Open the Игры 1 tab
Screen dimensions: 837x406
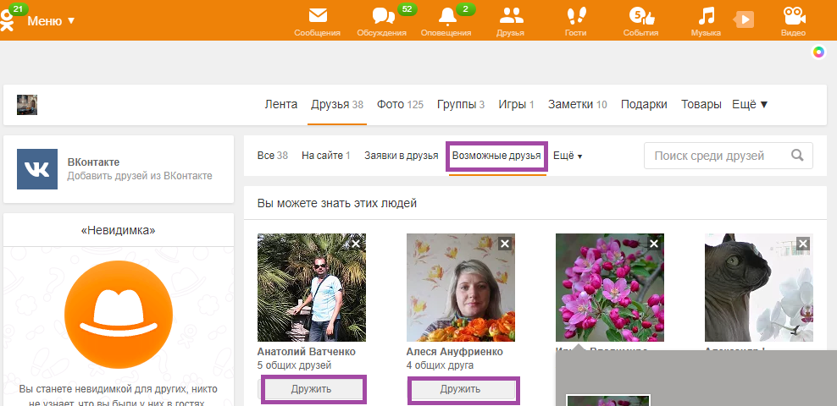(x=516, y=104)
